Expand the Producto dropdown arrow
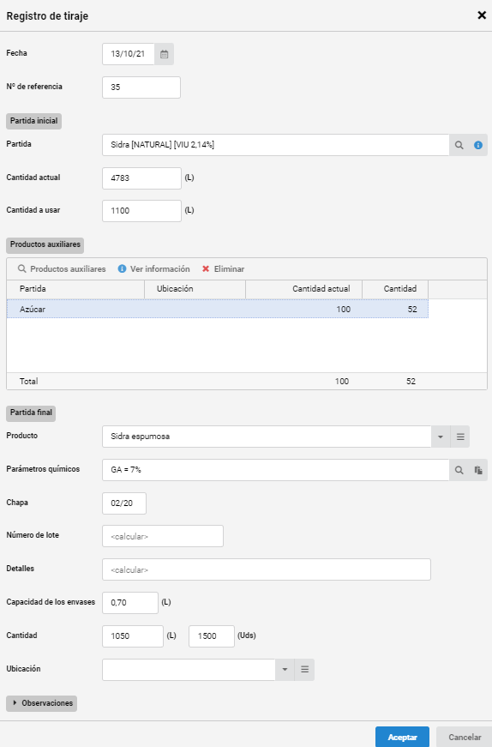The width and height of the screenshot is (492, 747). coord(441,437)
